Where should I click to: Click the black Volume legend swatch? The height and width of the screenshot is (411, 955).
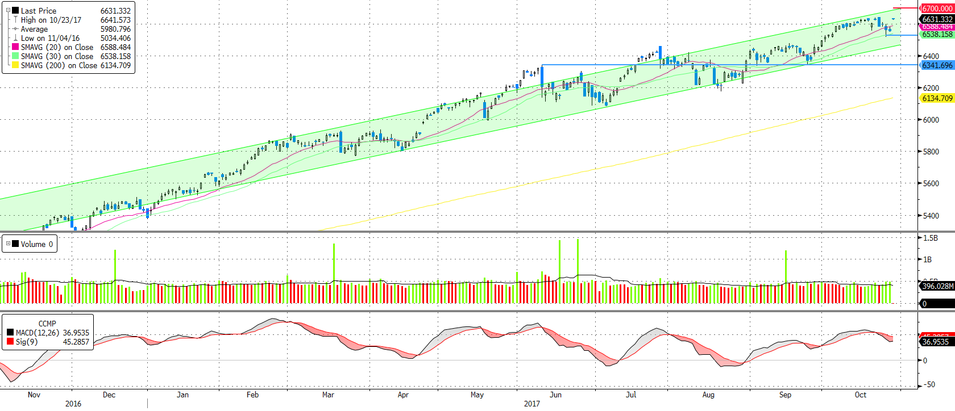click(15, 244)
